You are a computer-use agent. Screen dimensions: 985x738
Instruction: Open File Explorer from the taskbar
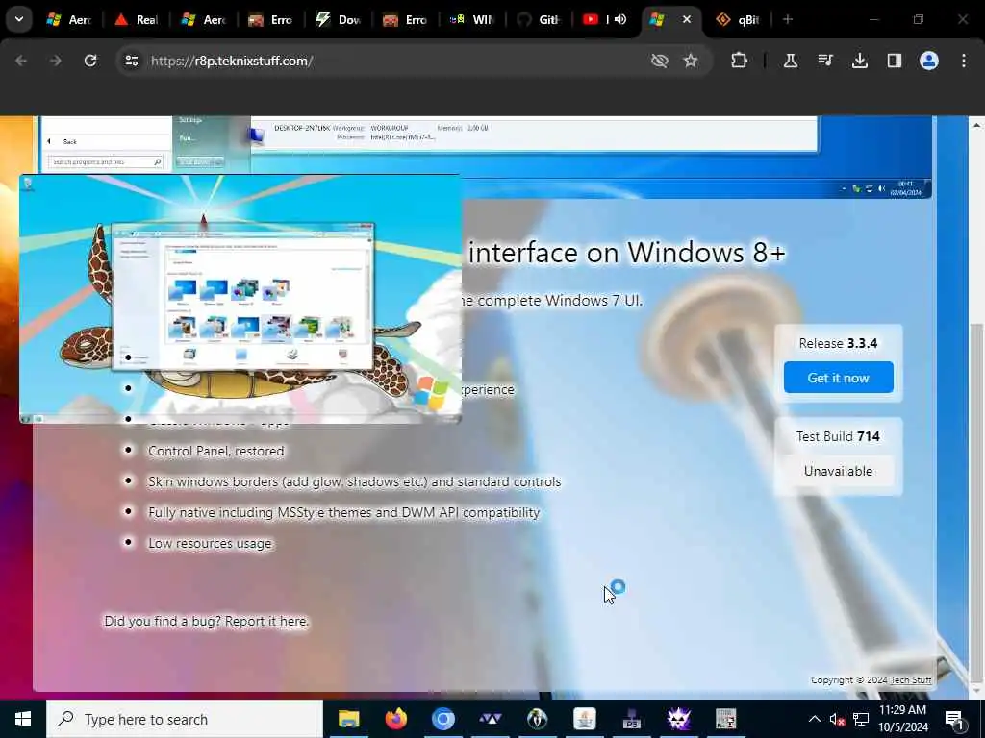pos(348,719)
